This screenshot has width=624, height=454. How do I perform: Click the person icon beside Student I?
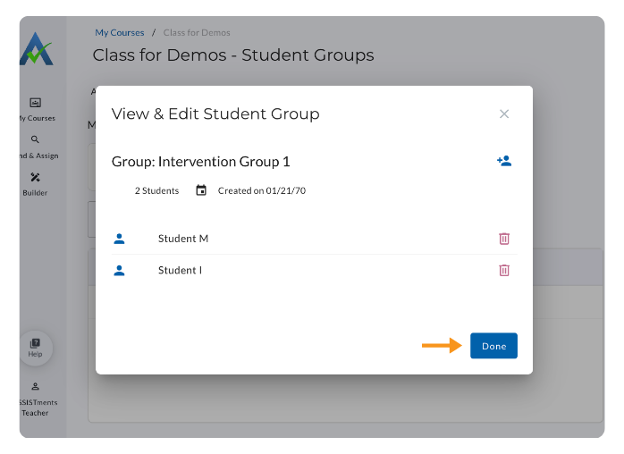coord(119,270)
